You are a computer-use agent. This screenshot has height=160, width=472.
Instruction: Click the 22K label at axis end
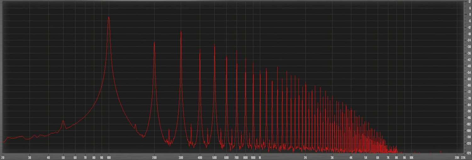coord(464,157)
